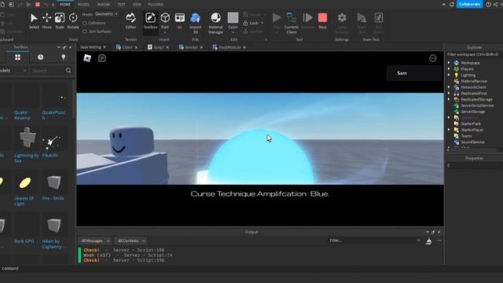
Task: Click the Collaborate button
Action: 469,4
